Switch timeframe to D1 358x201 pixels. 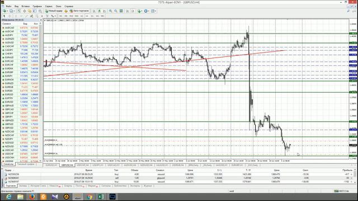[92, 16]
